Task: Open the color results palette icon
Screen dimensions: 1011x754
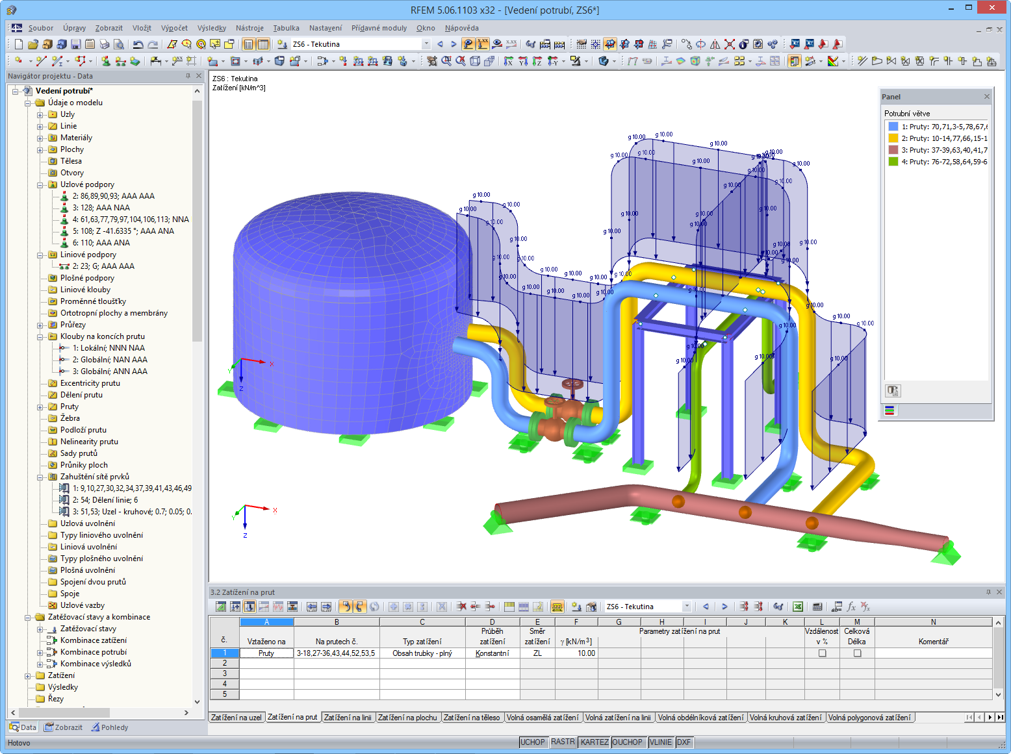Action: click(833, 61)
